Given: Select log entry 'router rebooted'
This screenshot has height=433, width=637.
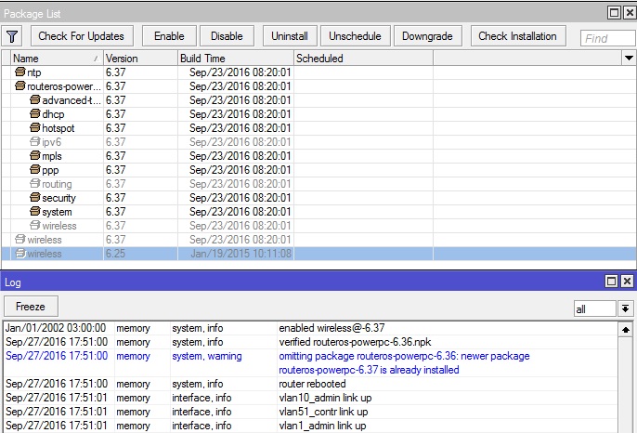Looking at the screenshot, I should tap(312, 384).
